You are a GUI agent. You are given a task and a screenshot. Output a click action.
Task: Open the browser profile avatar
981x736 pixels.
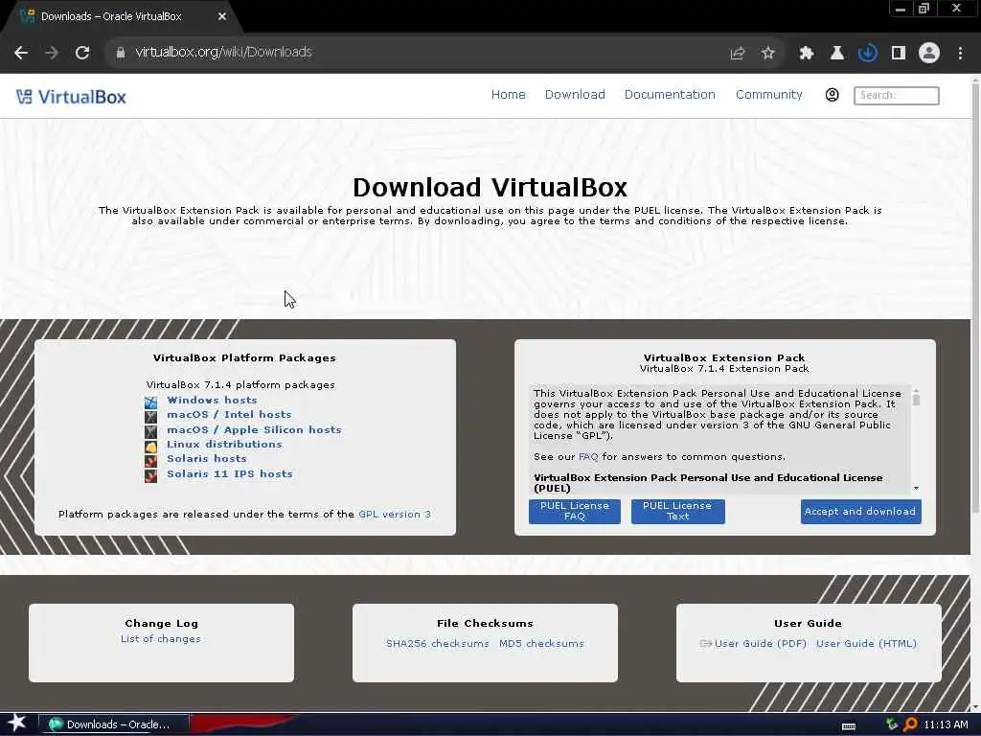(x=929, y=54)
